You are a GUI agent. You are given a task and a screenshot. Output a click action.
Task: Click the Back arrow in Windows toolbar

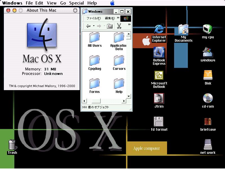88,26
